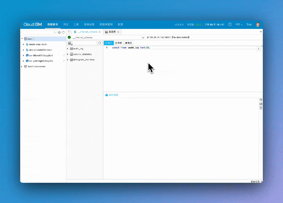Expand the sel-86om01t0eypj8c4 datasource
Viewport: 283px width, 203px height.
pyautogui.click(x=23, y=55)
